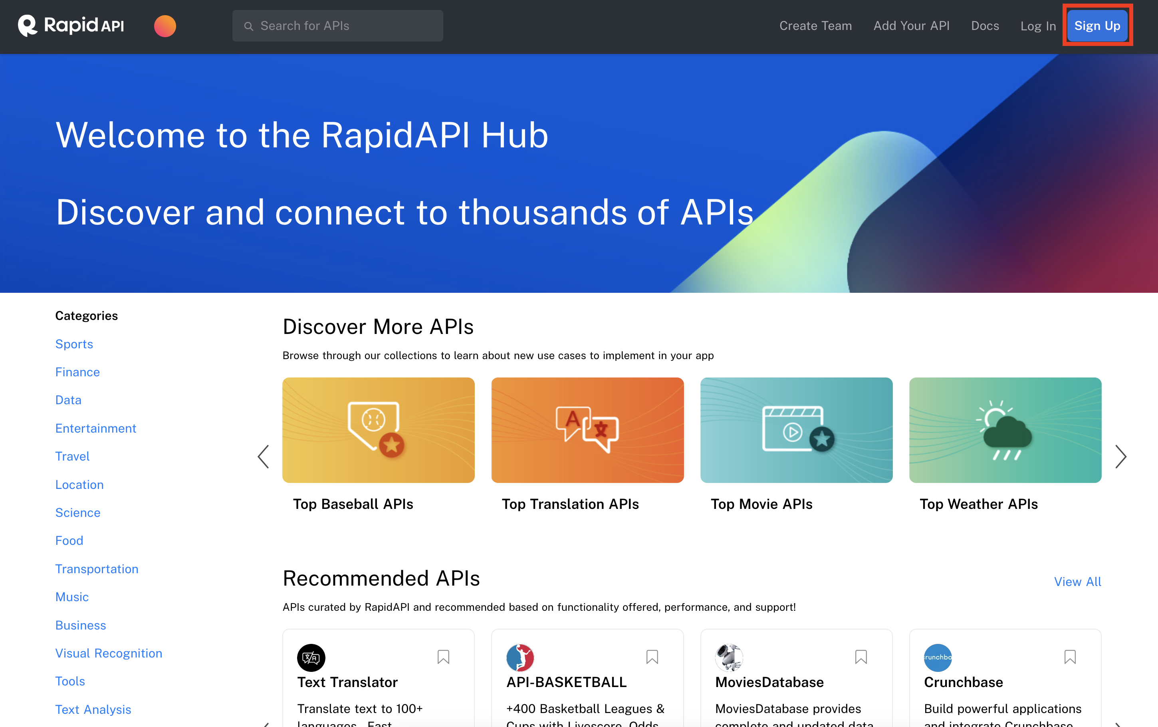The width and height of the screenshot is (1158, 727).
Task: Select Add Your API in header
Action: pyautogui.click(x=911, y=26)
